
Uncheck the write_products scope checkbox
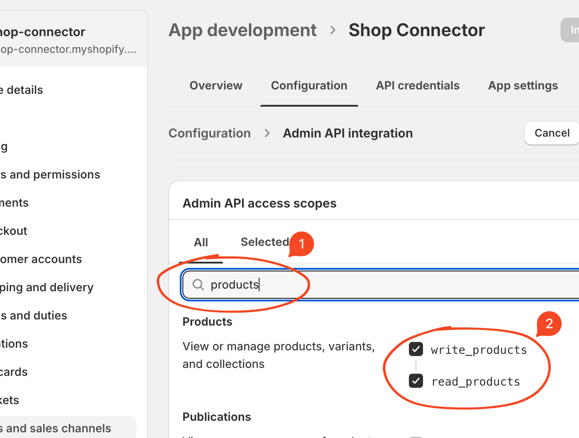[416, 349]
